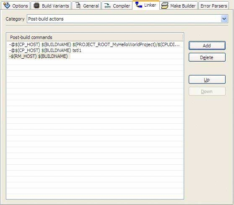Click the Build Variants chip icon
Screen dimensions: 234x205
click(36, 5)
